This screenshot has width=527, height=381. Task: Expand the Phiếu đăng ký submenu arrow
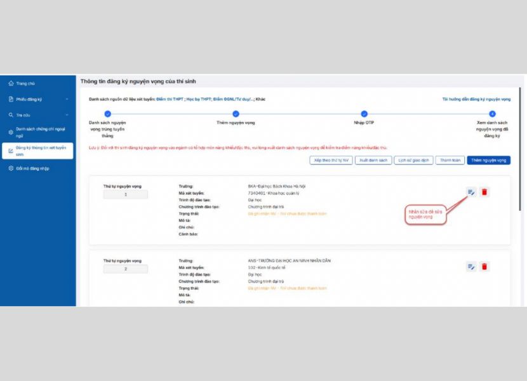67,99
